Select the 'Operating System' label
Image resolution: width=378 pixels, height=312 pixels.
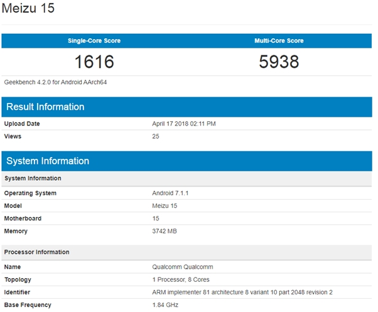pyautogui.click(x=30, y=193)
